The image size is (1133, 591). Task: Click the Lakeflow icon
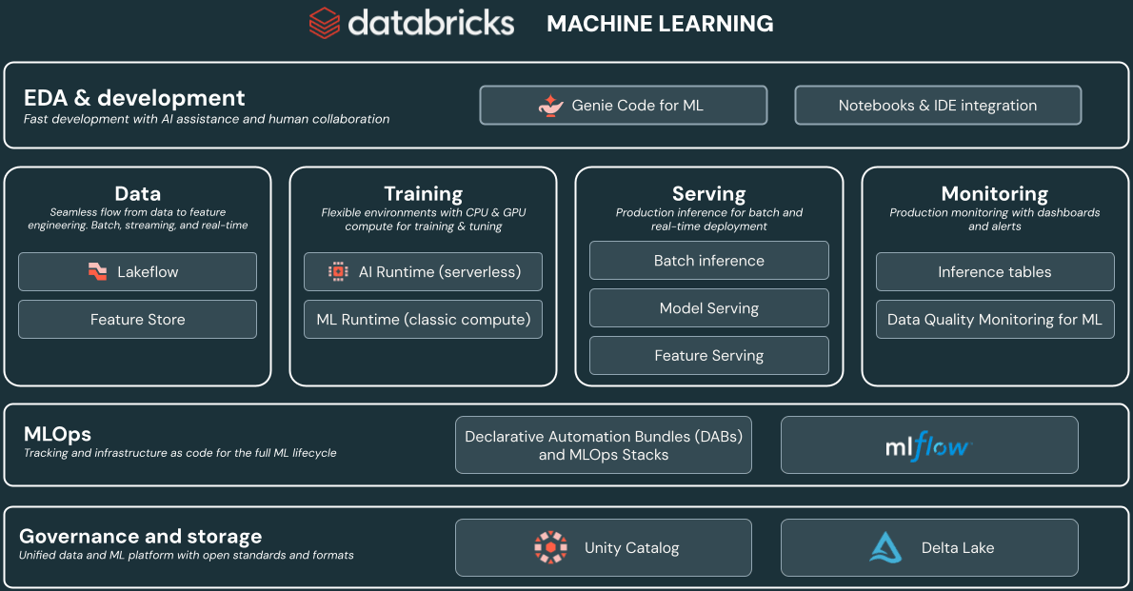(97, 271)
